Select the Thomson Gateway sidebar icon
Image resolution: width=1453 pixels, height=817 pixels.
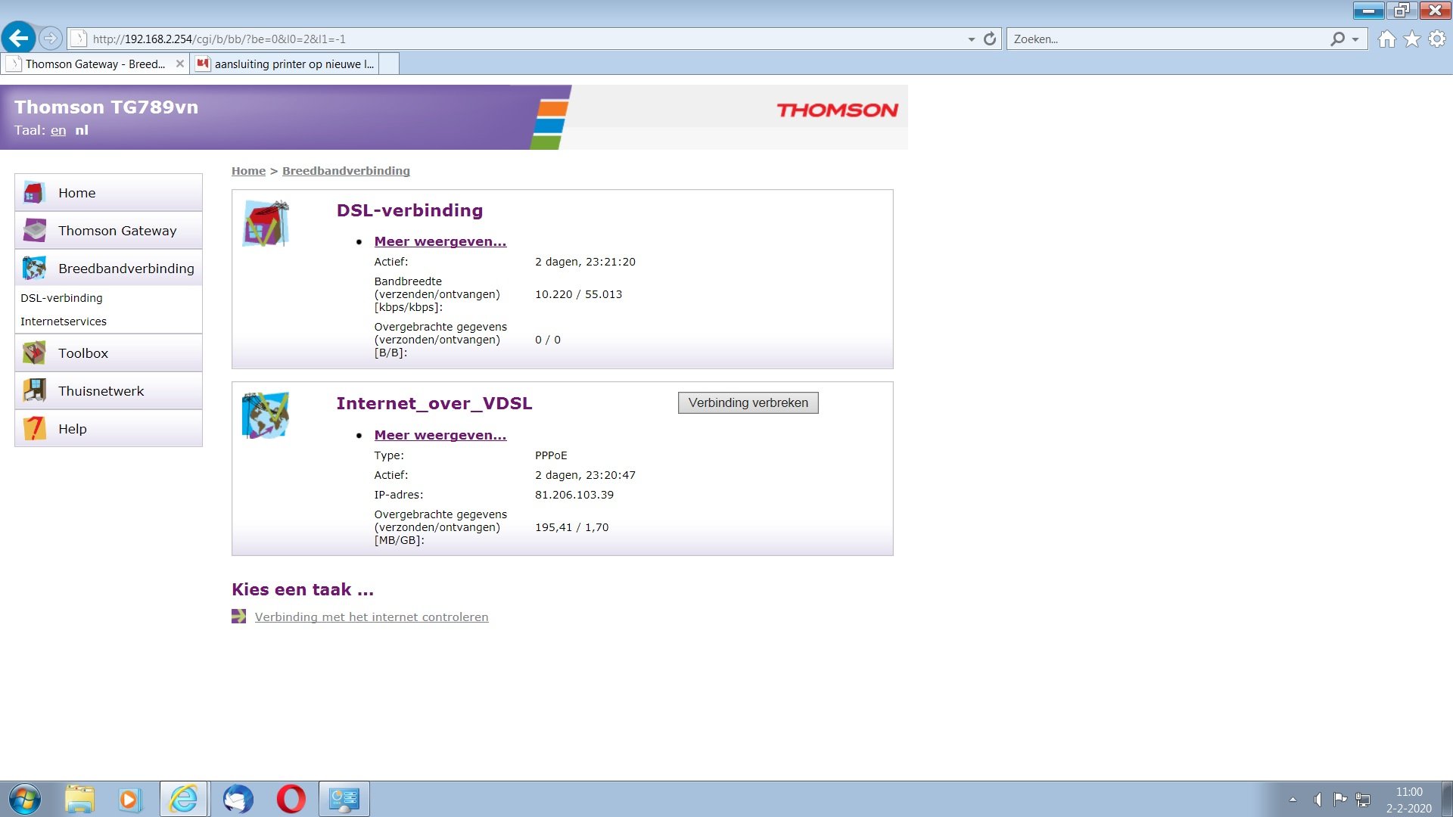pyautogui.click(x=34, y=230)
